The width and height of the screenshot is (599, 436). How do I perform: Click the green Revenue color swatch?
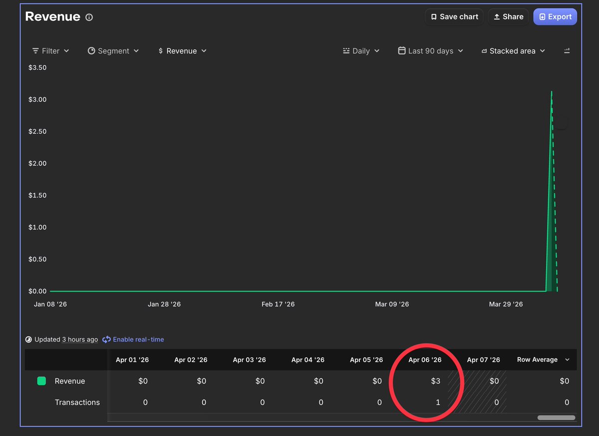[41, 381]
